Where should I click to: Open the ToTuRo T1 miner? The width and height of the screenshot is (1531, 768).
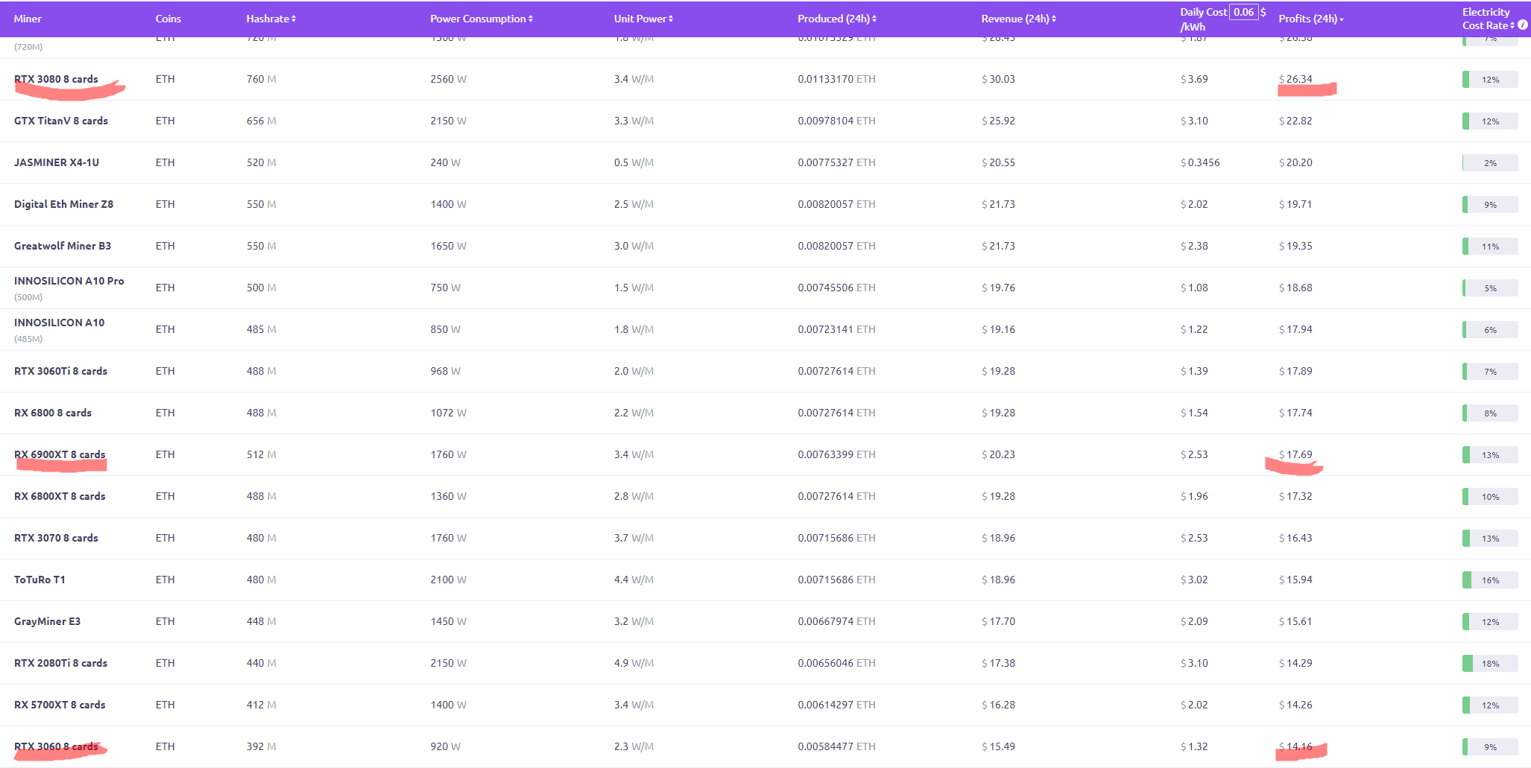click(x=40, y=580)
